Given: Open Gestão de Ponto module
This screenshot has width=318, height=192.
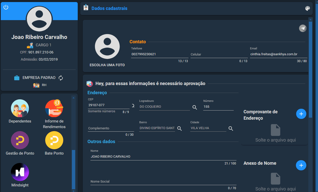Looking at the screenshot, I should pos(20,143).
